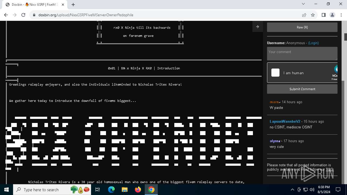The width and height of the screenshot is (347, 195).
Task: Open the Windows Start menu
Action: pyautogui.click(x=6, y=190)
